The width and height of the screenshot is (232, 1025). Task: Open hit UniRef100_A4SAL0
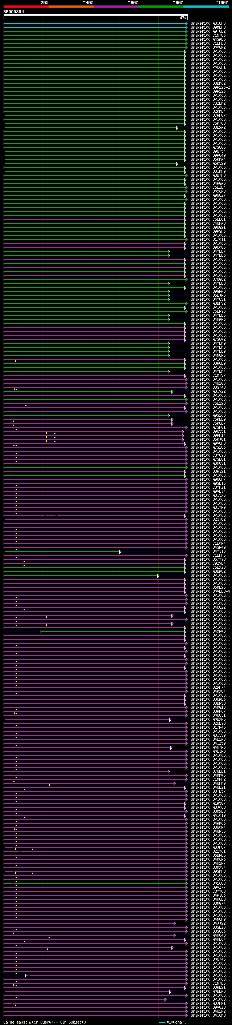208,39
